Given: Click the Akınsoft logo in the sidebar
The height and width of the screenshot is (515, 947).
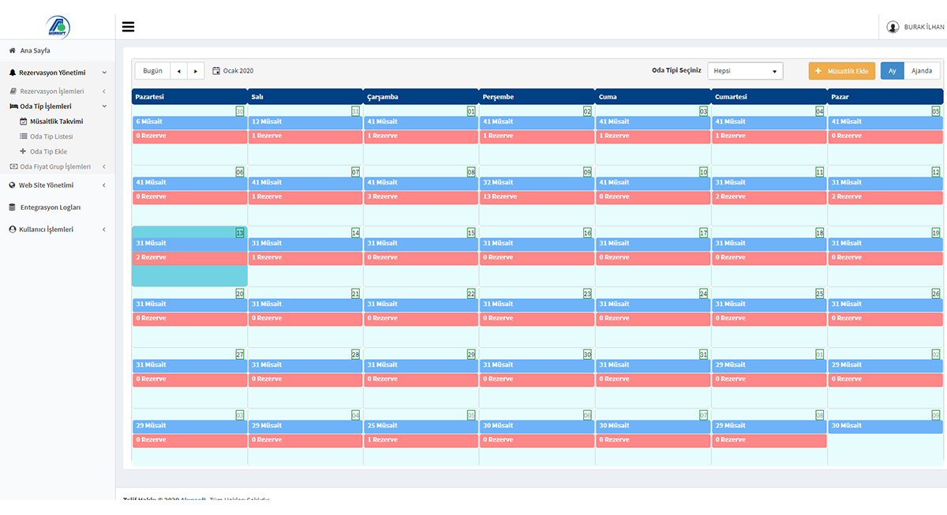Looking at the screenshot, I should coord(58,27).
